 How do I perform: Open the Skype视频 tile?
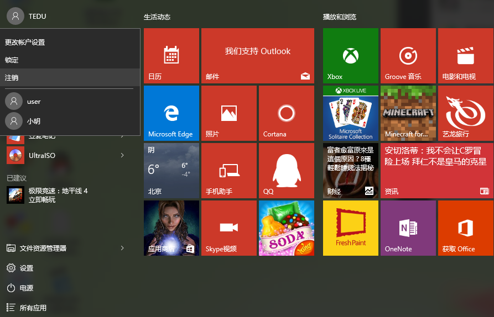229,228
